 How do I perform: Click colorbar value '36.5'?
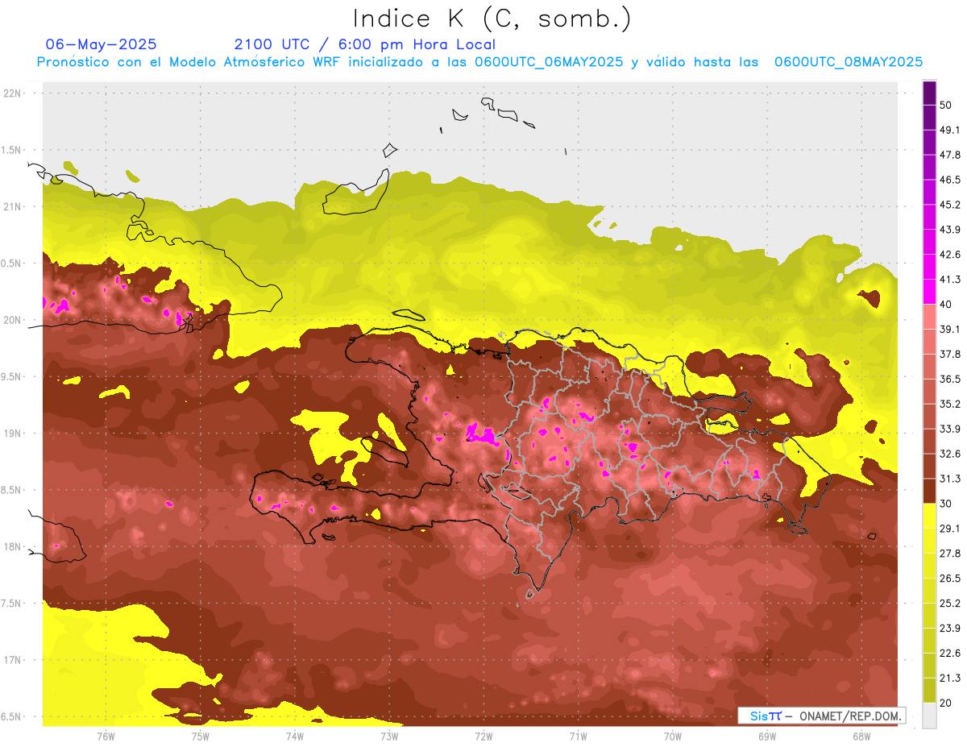tap(950, 379)
